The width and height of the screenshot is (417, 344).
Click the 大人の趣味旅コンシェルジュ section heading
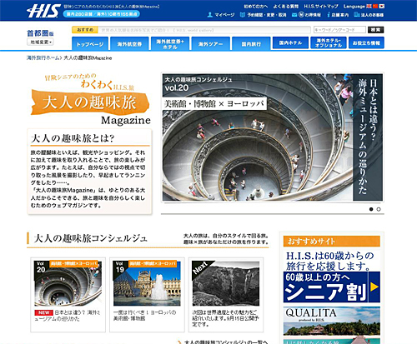[x=90, y=238]
